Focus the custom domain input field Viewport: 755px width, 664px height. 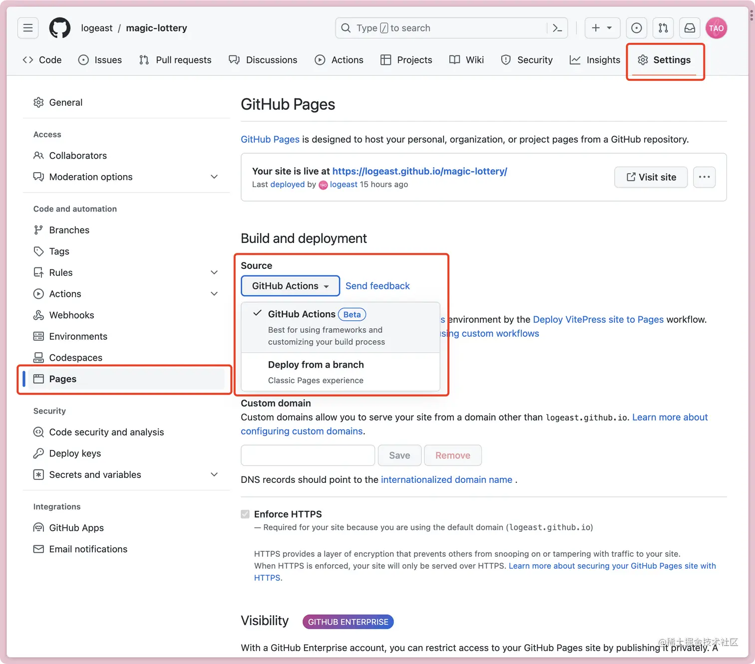308,455
